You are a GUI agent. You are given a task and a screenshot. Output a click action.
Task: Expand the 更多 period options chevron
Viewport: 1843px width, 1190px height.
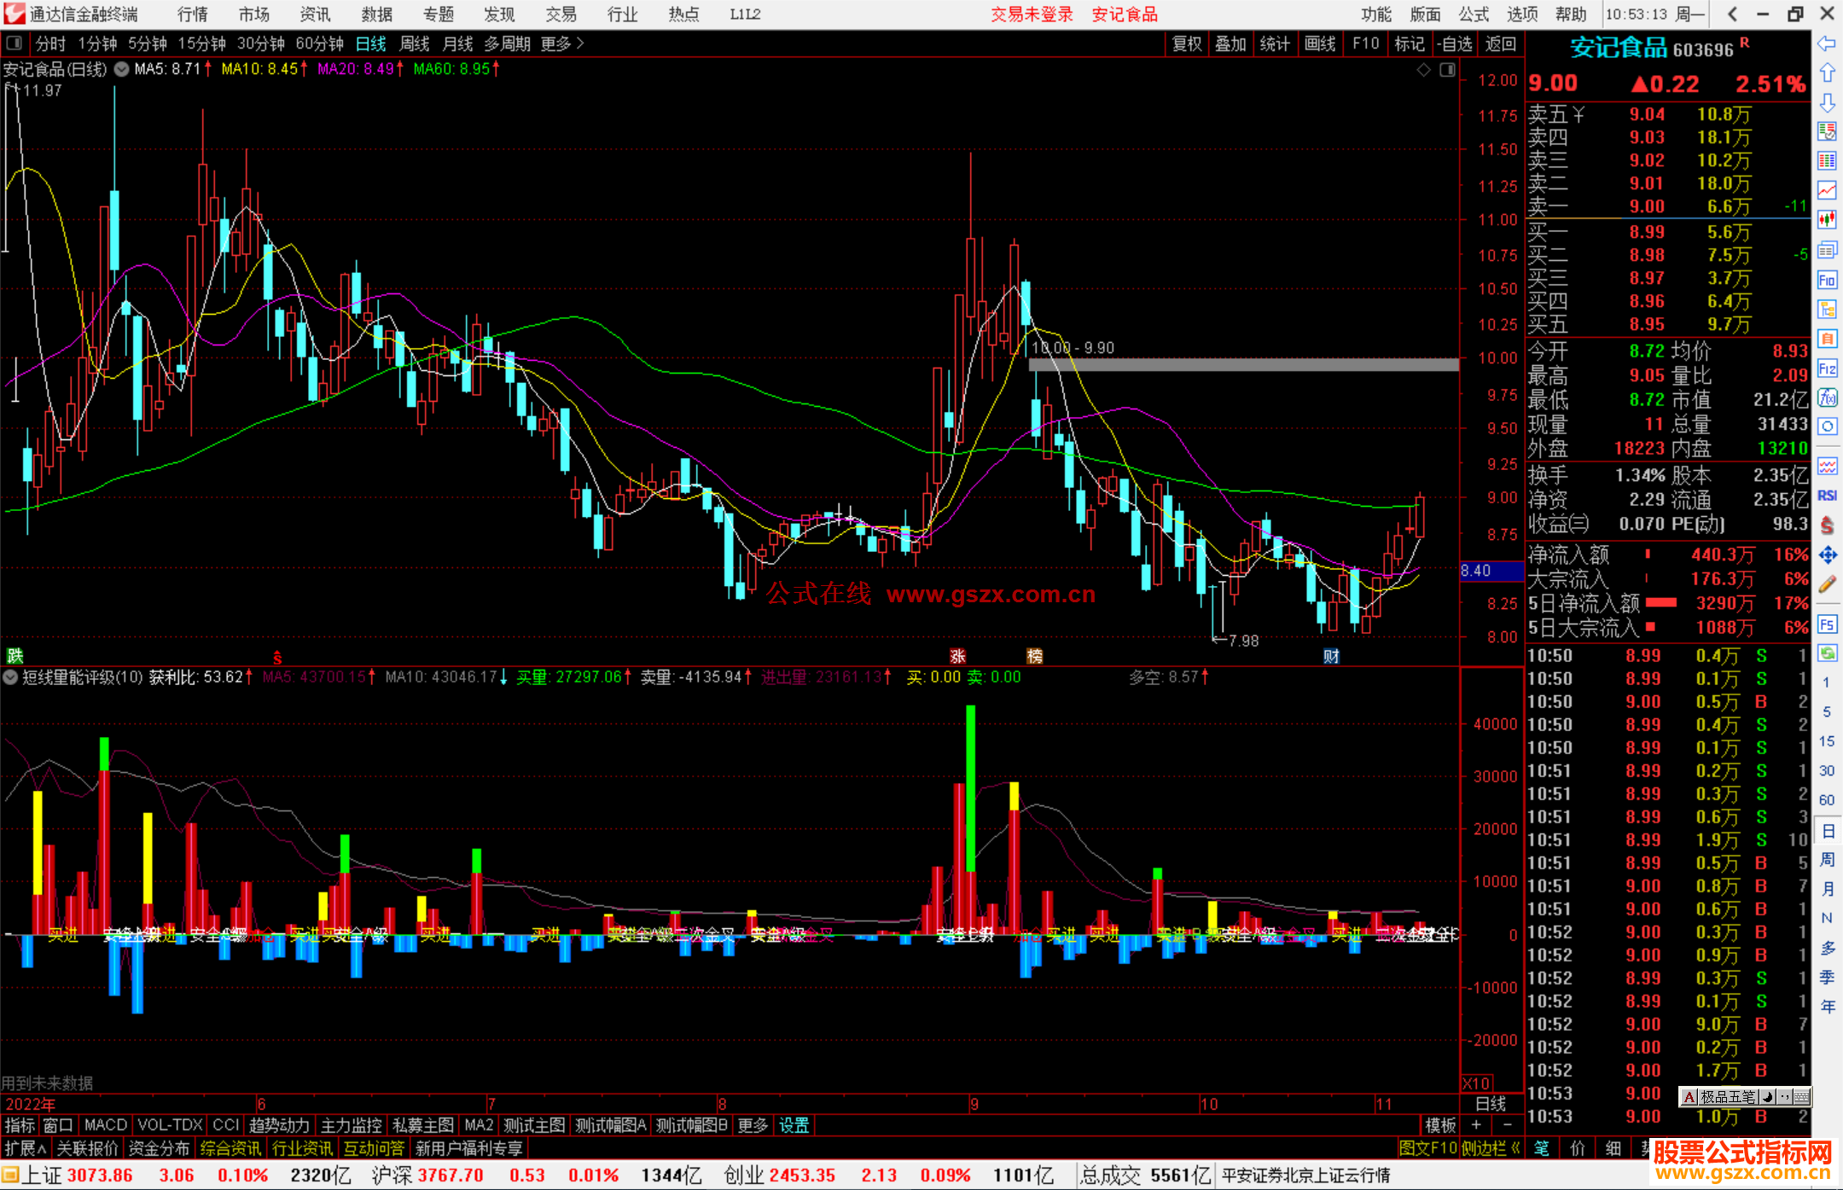pos(580,44)
